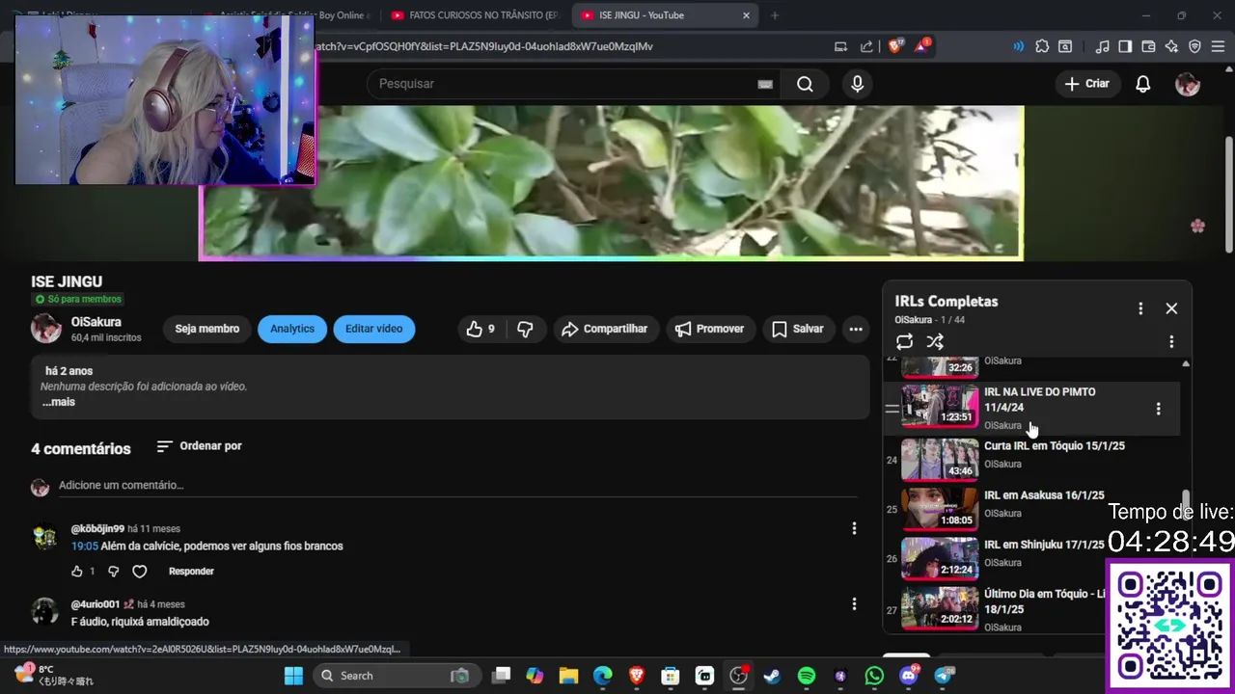1235x694 pixels.
Task: Open playlist panel options menu
Action: coord(1140,308)
